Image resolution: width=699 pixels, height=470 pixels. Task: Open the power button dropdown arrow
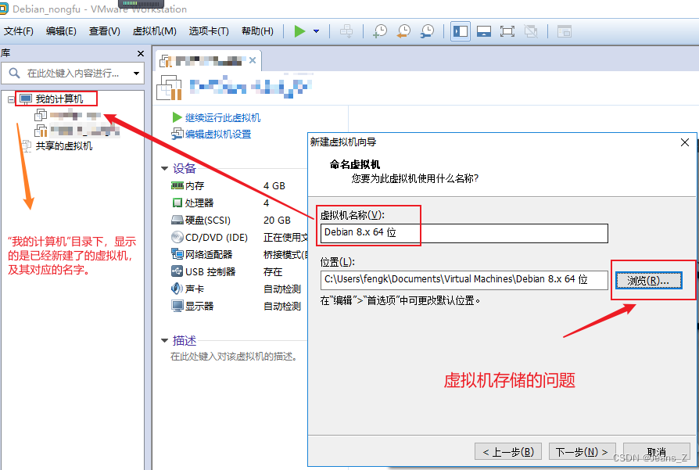[316, 30]
